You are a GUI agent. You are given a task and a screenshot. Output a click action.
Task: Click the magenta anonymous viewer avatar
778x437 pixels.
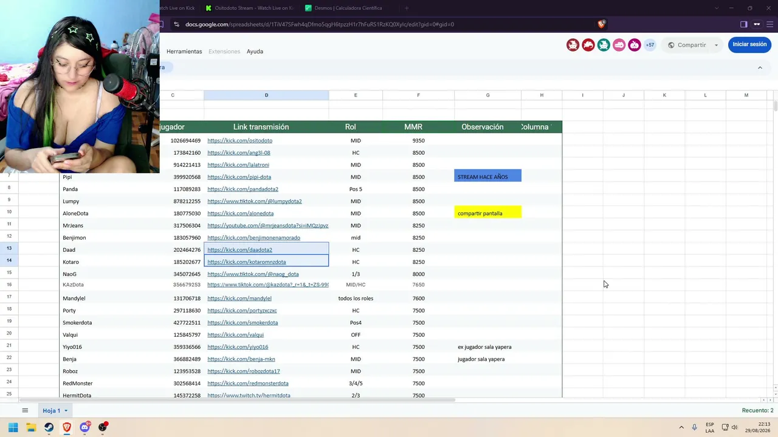click(x=634, y=45)
